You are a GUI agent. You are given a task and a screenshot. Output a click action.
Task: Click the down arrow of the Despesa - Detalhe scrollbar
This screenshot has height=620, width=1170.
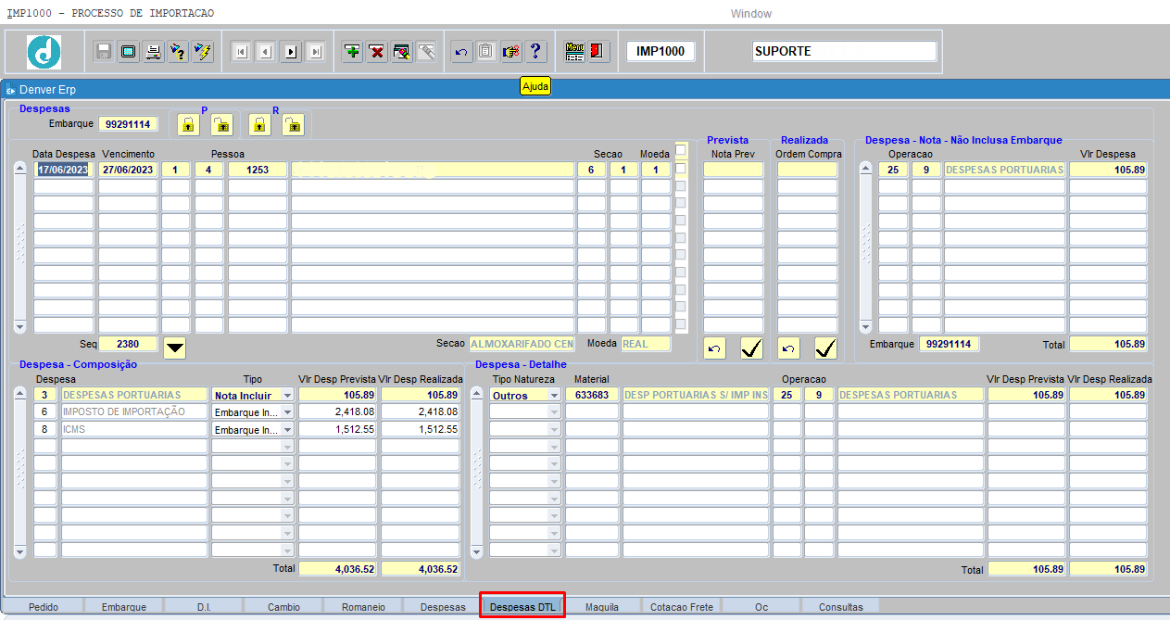[x=476, y=551]
